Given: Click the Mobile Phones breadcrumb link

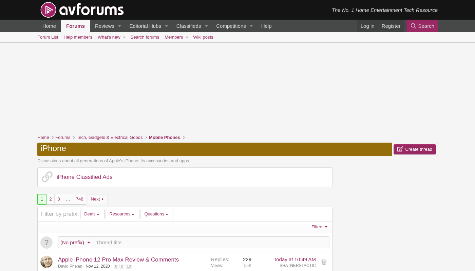Looking at the screenshot, I should pos(164,137).
